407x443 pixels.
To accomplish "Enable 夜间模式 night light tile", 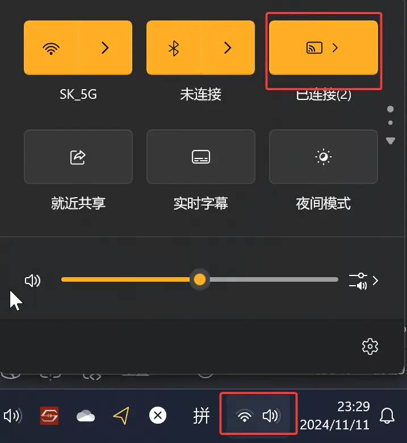I will point(324,157).
